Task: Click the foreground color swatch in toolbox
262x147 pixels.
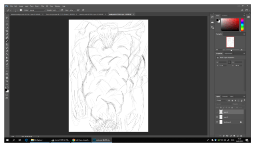Action: (6, 90)
